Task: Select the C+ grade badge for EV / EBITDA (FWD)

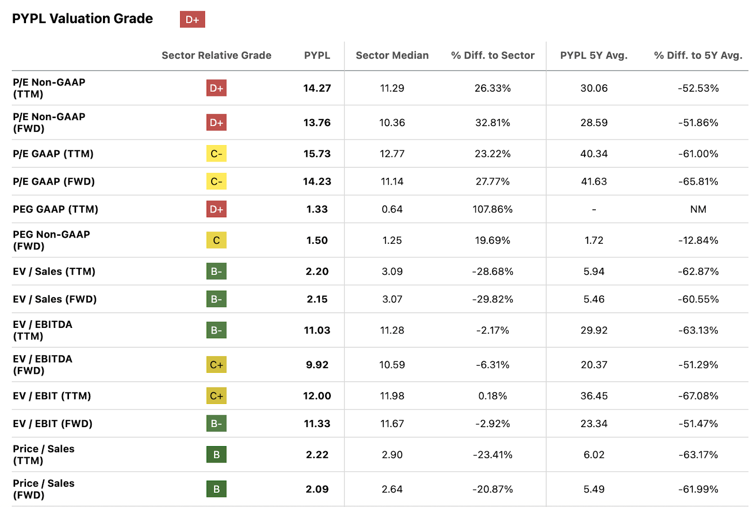Action: pos(216,365)
